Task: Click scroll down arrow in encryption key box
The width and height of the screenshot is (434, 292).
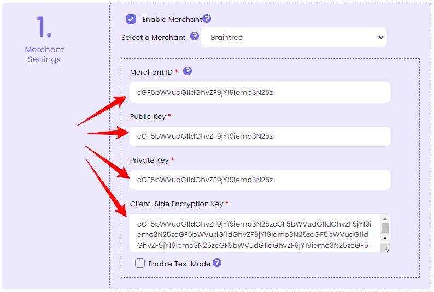Action: tap(385, 238)
